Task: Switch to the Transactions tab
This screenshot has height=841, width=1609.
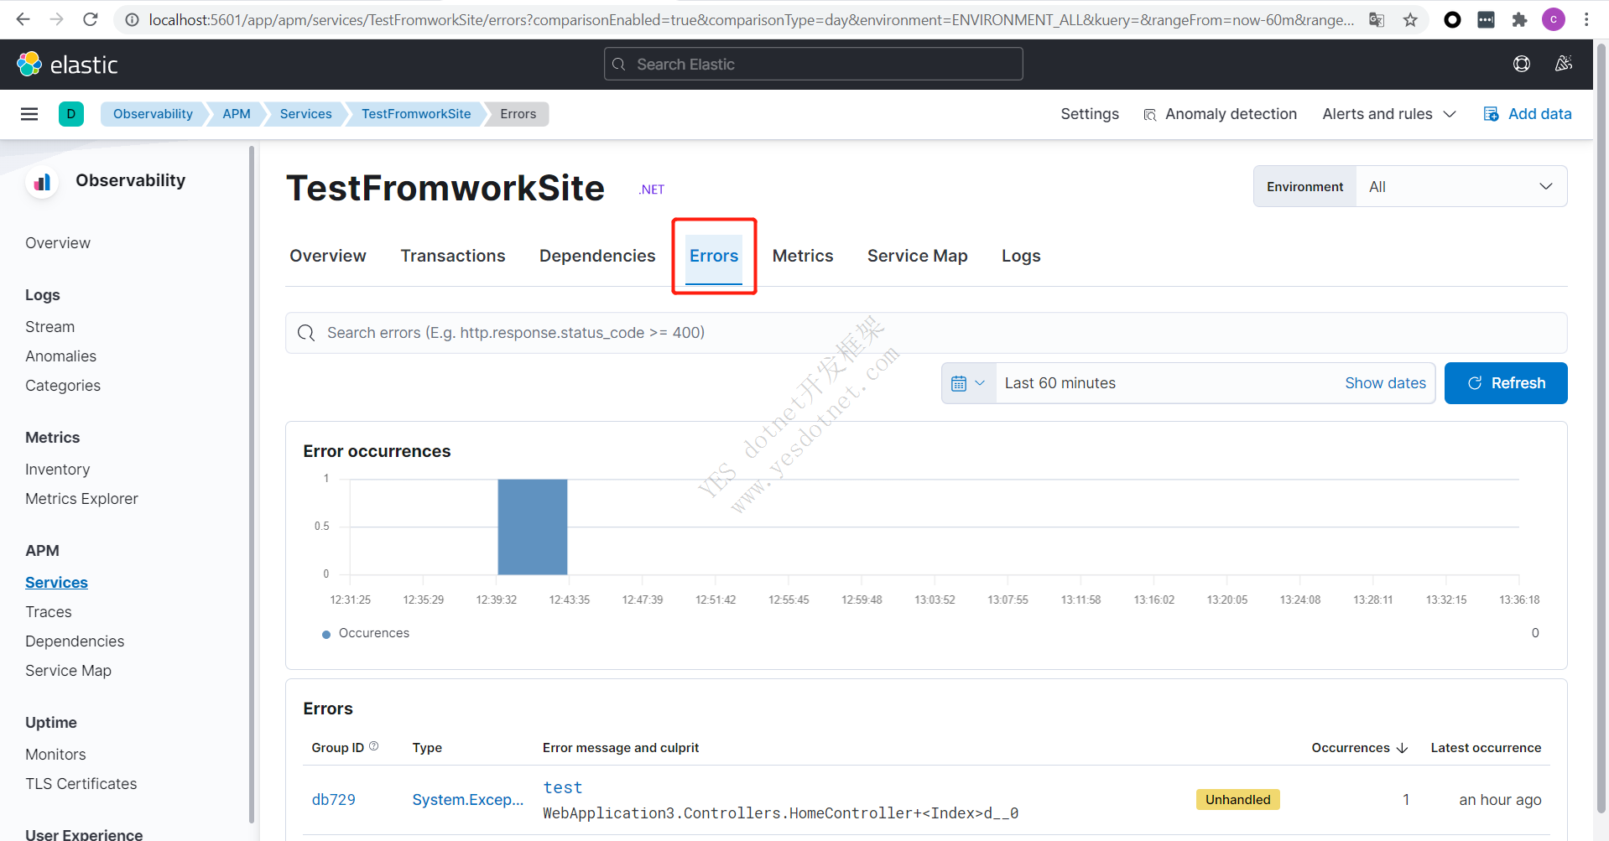Action: pos(453,256)
